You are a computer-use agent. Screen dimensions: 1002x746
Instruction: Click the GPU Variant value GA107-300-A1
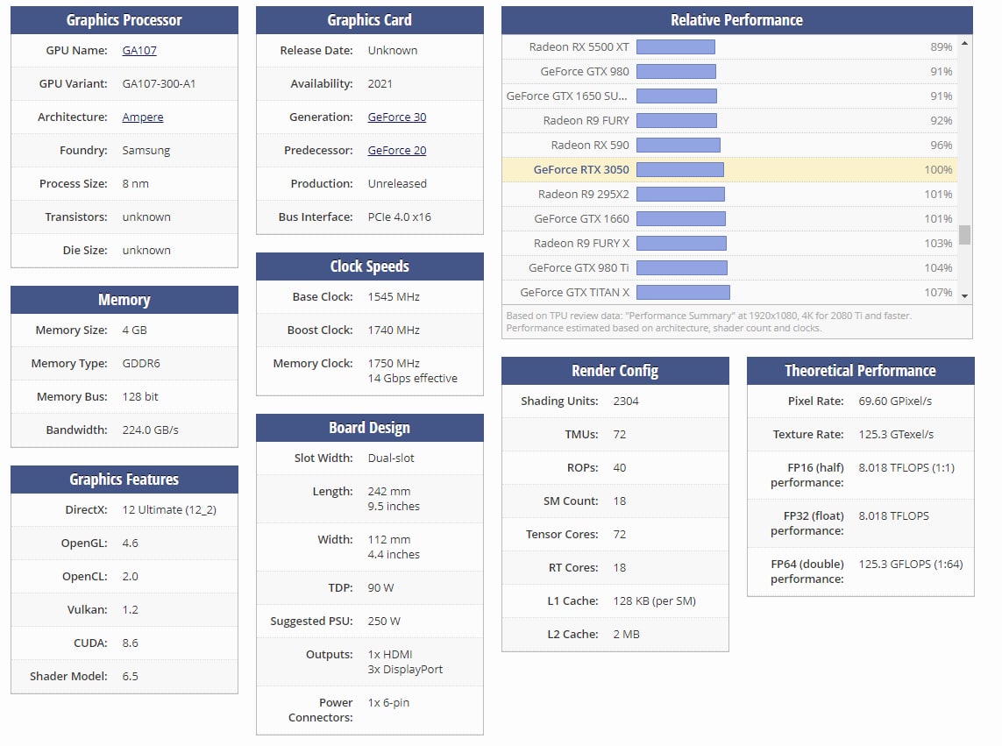click(160, 84)
